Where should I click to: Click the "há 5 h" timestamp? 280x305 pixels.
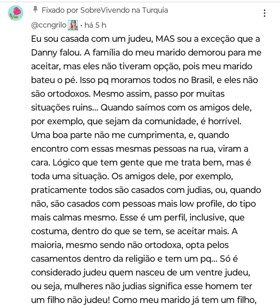95,25
